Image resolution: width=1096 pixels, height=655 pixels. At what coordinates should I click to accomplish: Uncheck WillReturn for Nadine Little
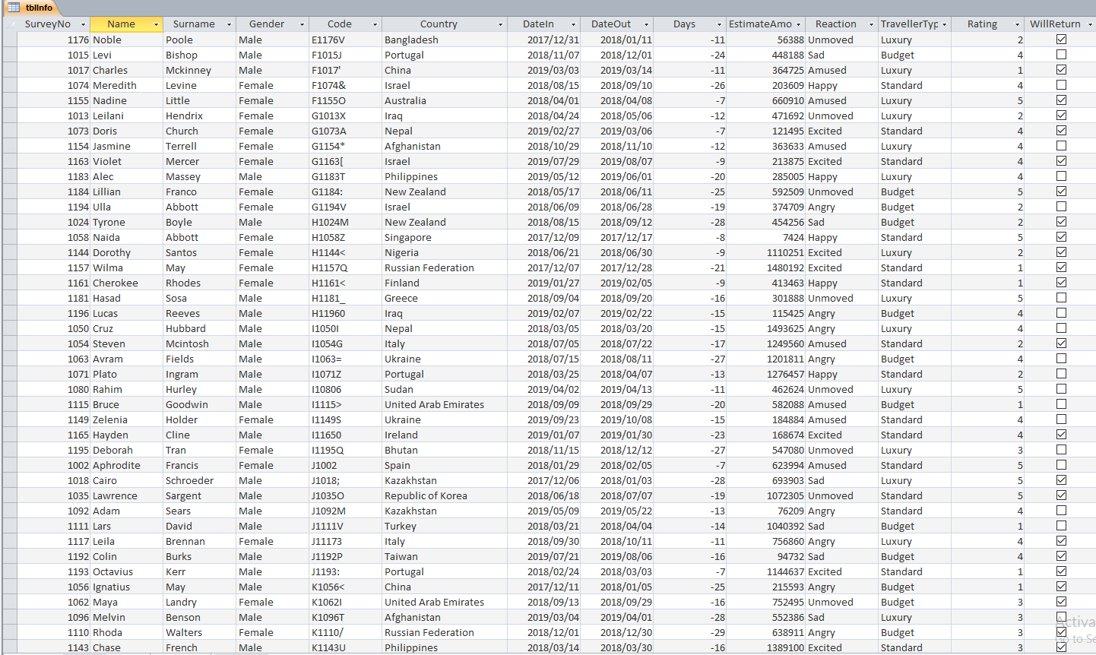pos(1061,100)
